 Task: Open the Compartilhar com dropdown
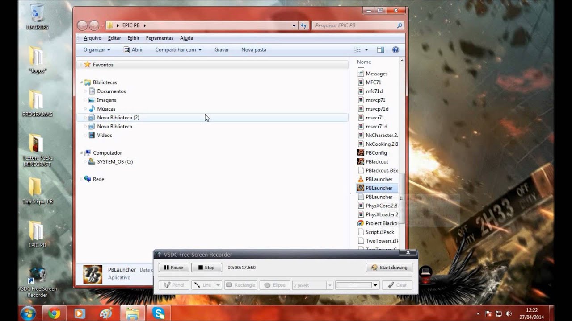pos(178,50)
